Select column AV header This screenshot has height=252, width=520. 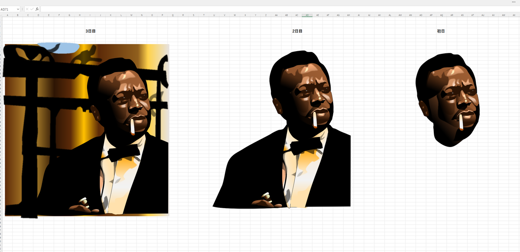[x=494, y=15]
